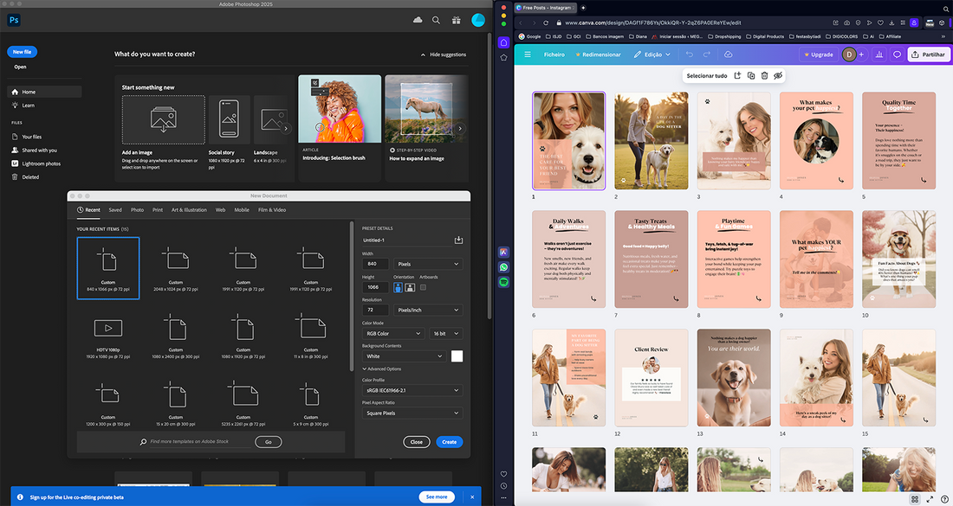
Task: Open the Ficheiro menu in Canva
Action: [554, 54]
